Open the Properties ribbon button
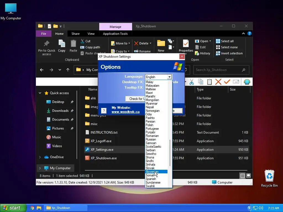The width and height of the screenshot is (283, 212). point(186,46)
